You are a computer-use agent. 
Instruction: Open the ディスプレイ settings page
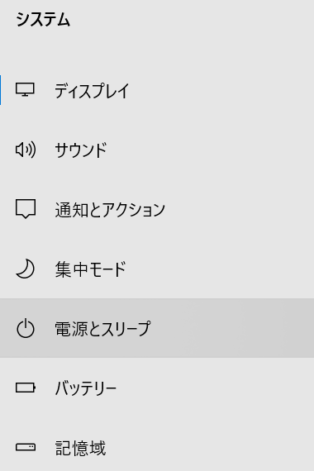(x=92, y=90)
